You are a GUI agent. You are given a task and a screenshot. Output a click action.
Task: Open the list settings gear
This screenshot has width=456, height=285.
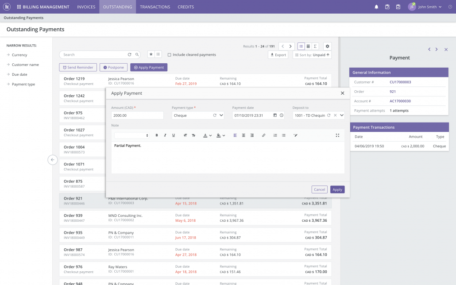[x=327, y=46]
